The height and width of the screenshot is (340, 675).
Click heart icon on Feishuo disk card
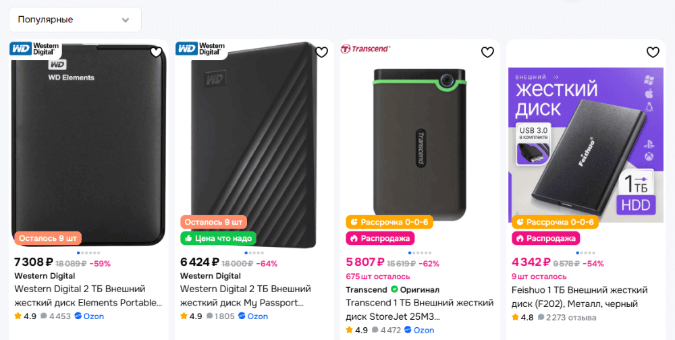click(653, 52)
